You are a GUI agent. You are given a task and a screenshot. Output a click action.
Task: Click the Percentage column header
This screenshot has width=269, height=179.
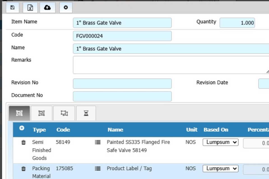258,130
